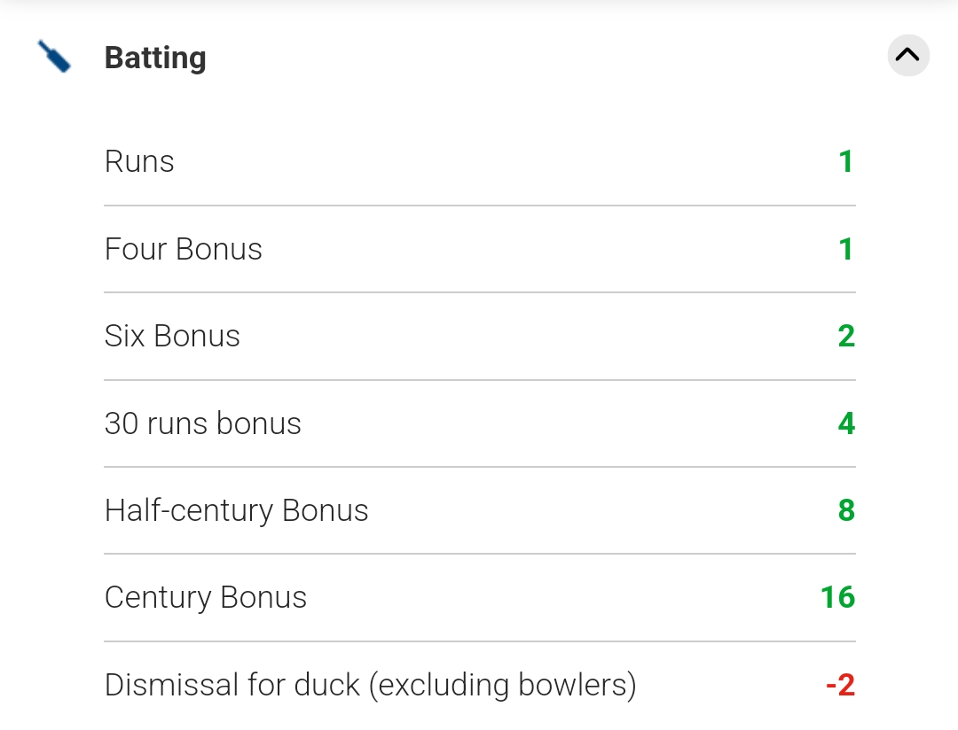Select the Six Bonus label
The width and height of the screenshot is (958, 730).
[x=172, y=337]
